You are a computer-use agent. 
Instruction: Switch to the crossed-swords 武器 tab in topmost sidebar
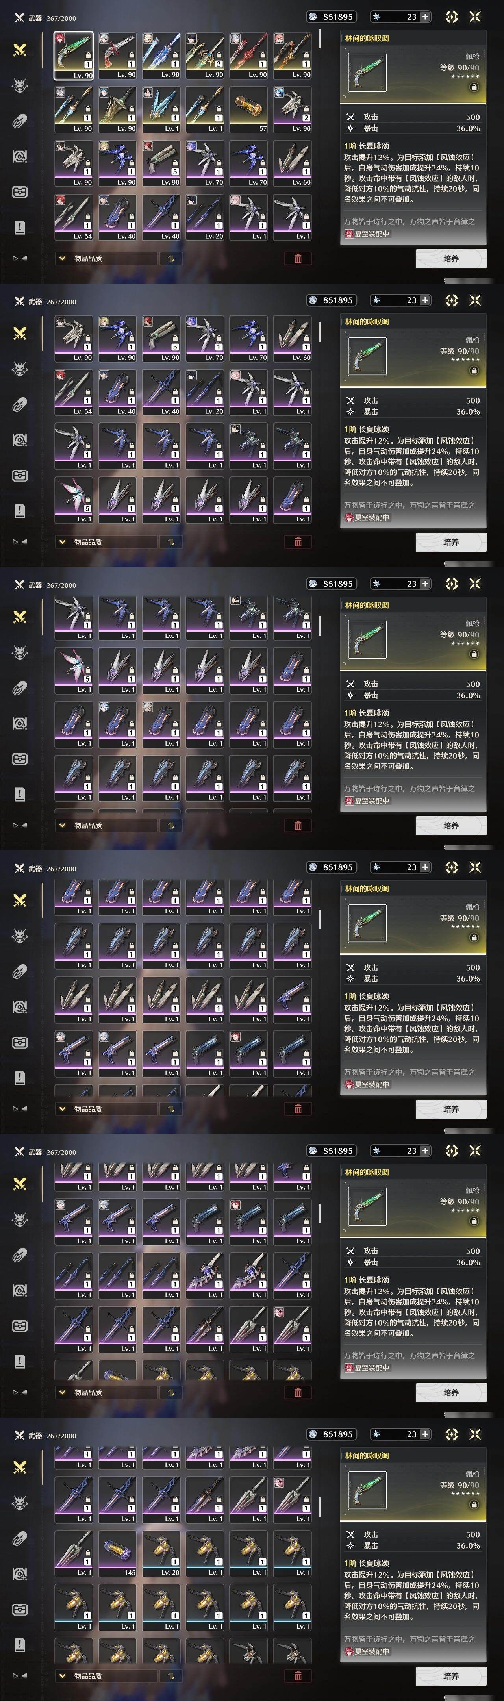point(20,50)
